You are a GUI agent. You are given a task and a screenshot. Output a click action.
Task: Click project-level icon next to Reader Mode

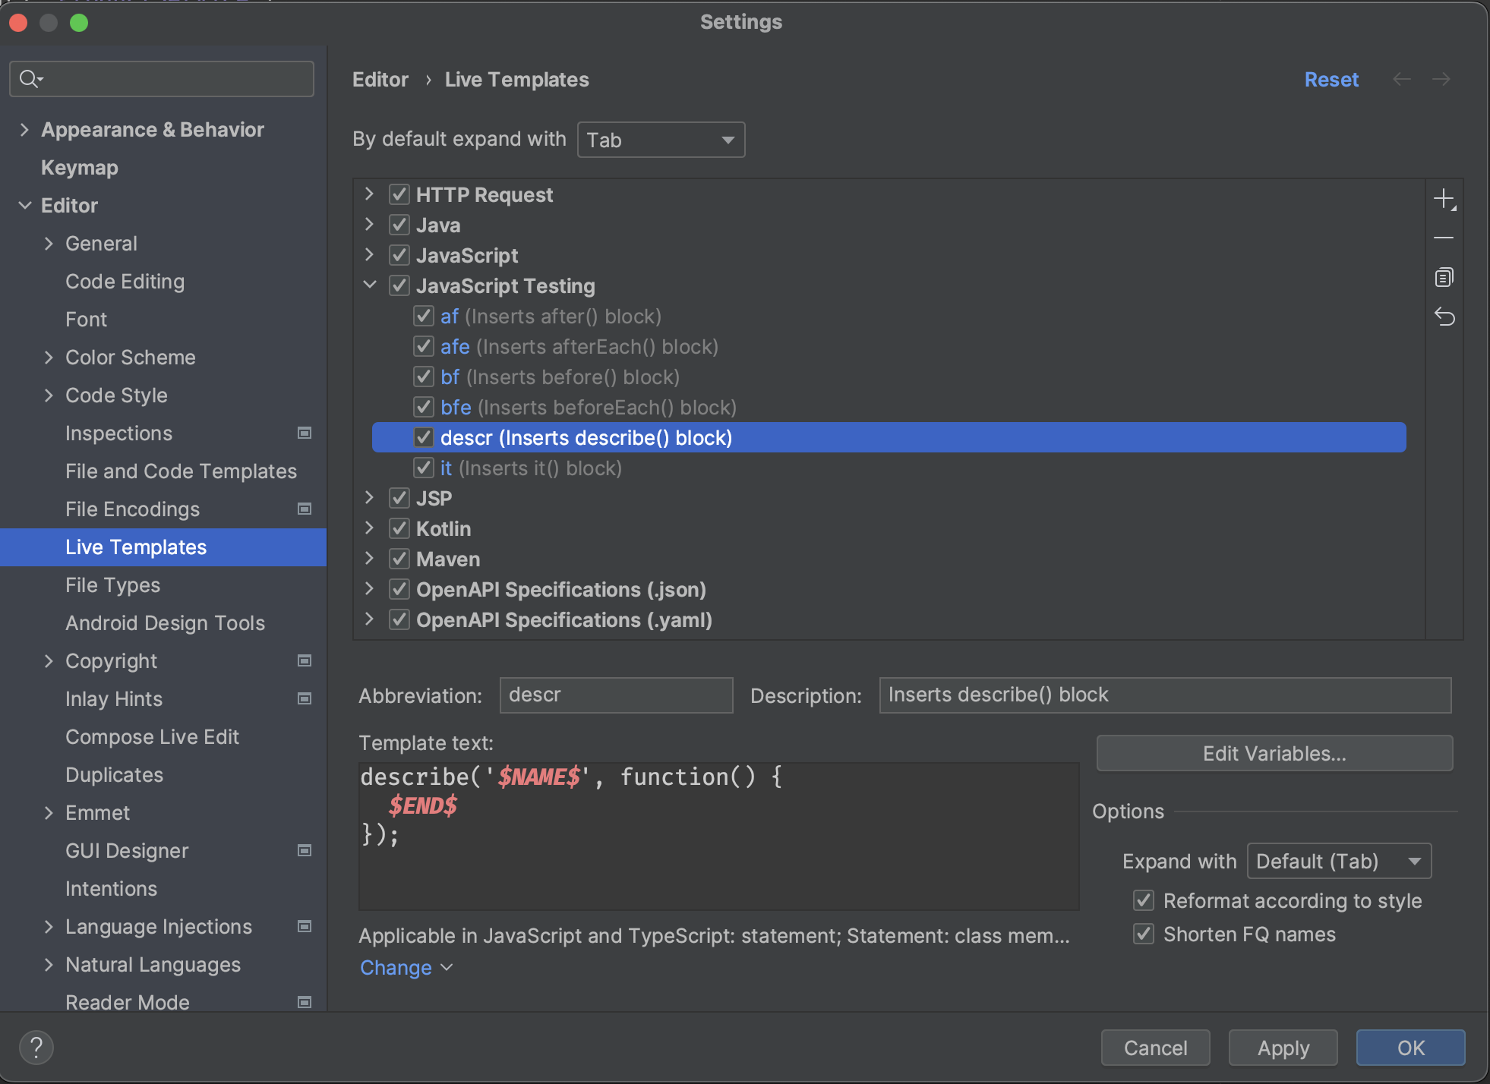click(305, 1002)
